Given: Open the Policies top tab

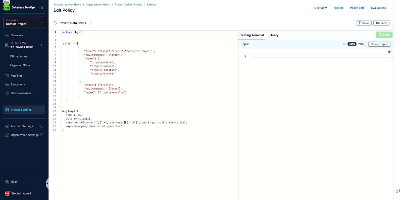Looking at the screenshot, I should 338,8.
